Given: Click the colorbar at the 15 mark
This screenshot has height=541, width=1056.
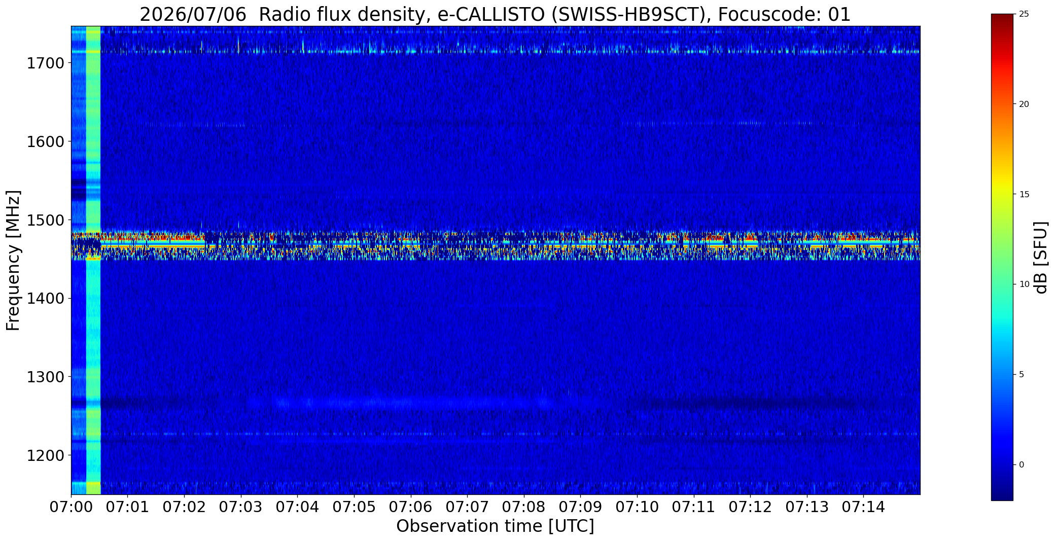Looking at the screenshot, I should [x=1002, y=194].
